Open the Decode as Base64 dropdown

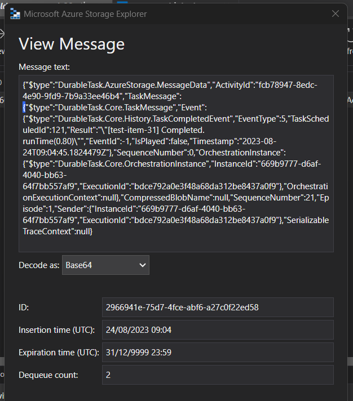[x=105, y=265]
